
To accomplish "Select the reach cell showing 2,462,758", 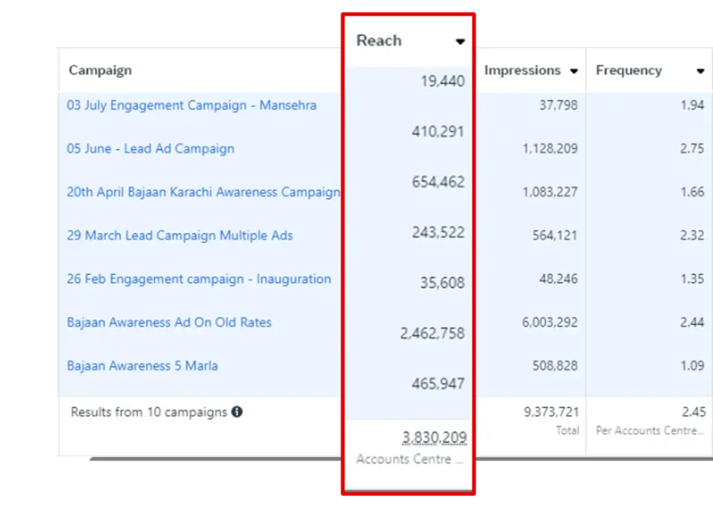I will click(432, 333).
